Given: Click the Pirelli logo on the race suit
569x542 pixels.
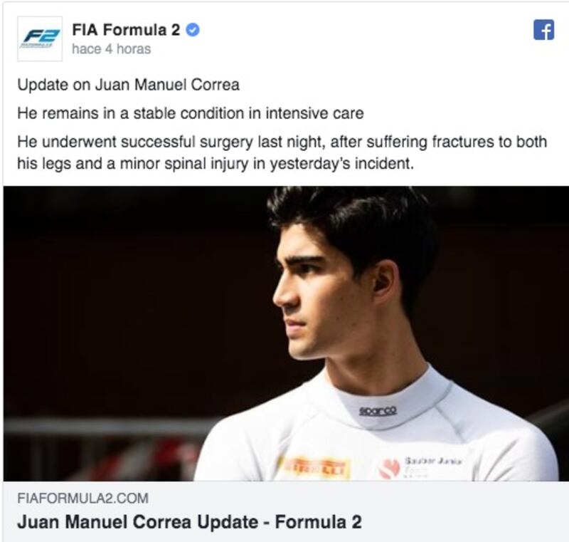Looking at the screenshot, I should pos(314,467).
